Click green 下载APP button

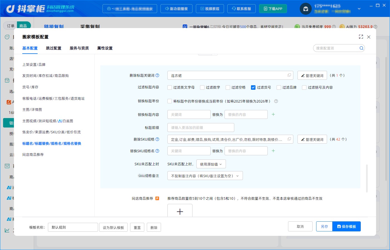pyautogui.click(x=273, y=9)
